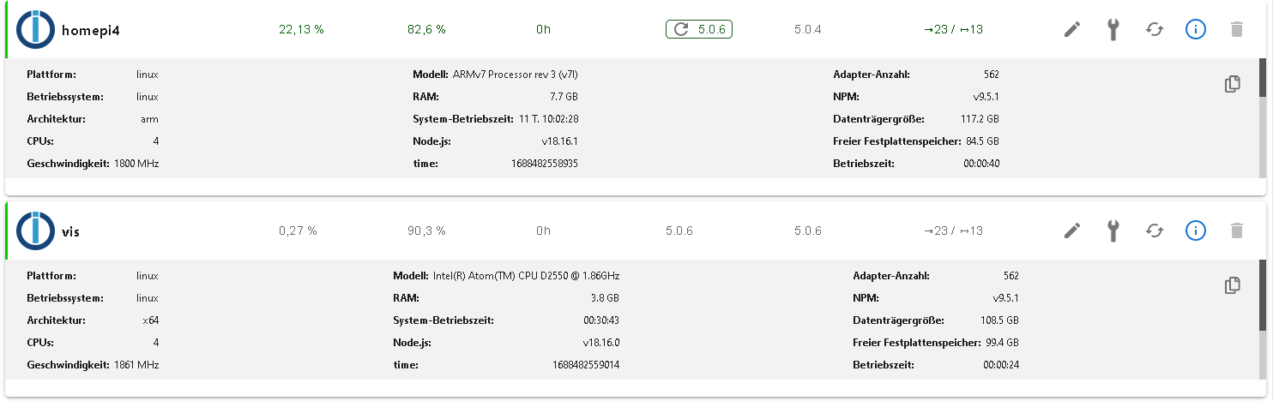Restart the vis host via refresh icon

[x=1155, y=230]
